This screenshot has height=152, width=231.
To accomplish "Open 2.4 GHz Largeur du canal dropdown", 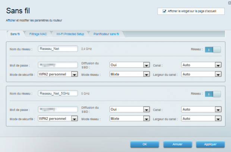I will (218, 74).
